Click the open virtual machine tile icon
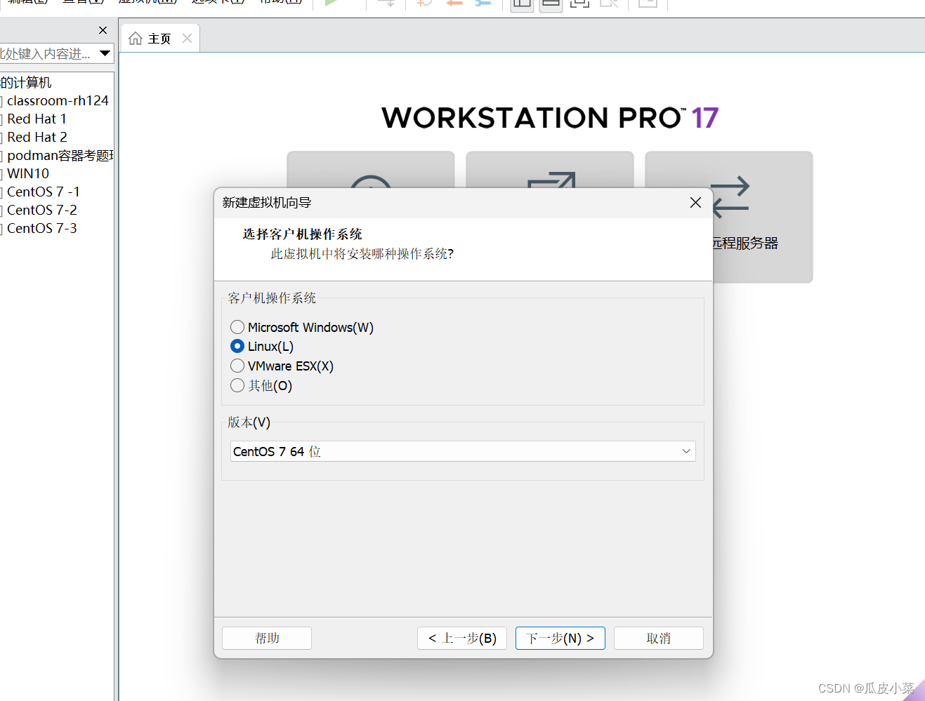The width and height of the screenshot is (925, 701). (x=551, y=179)
